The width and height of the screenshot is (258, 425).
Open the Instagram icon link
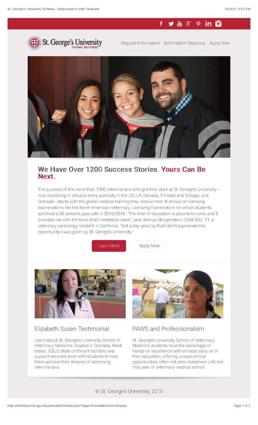tap(218, 24)
